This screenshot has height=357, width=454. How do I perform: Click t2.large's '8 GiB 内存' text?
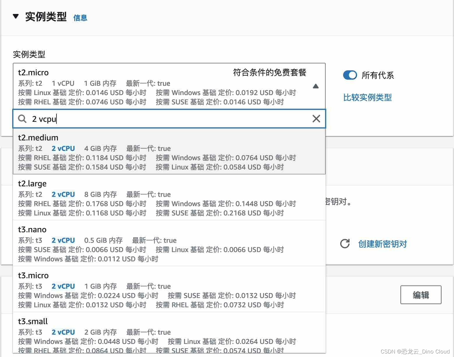point(100,194)
